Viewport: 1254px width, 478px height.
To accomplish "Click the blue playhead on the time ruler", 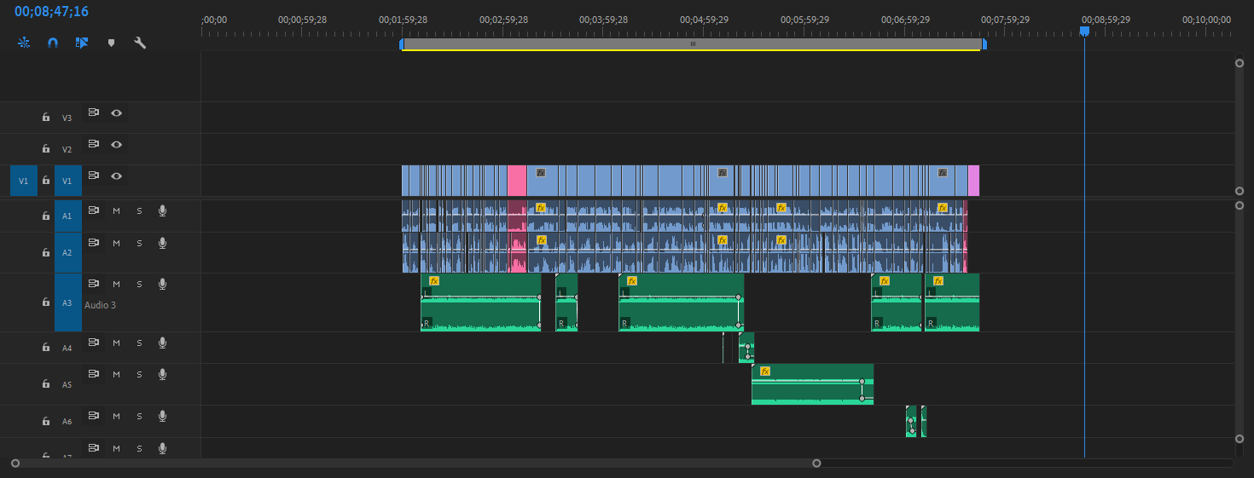I will coord(1084,32).
